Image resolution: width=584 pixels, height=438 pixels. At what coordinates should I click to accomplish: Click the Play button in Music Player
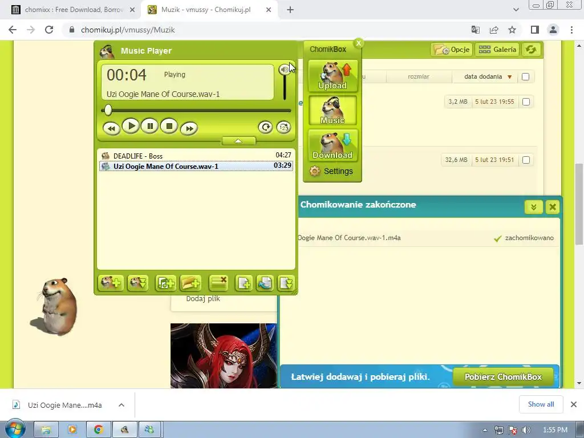point(131,126)
